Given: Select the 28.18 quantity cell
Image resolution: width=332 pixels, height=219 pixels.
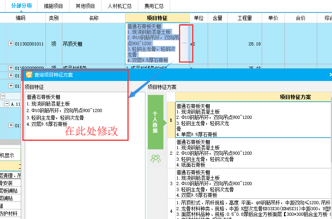Looking at the screenshot, I should coord(245,44).
